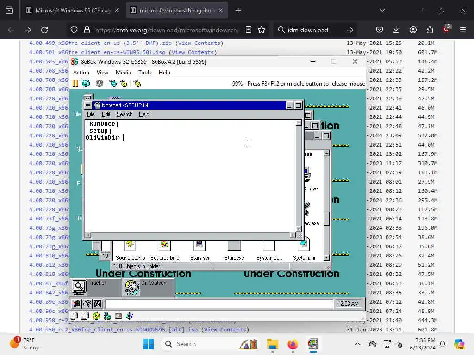Open the Help menu in Notepad
The image size is (474, 355).
tap(144, 114)
